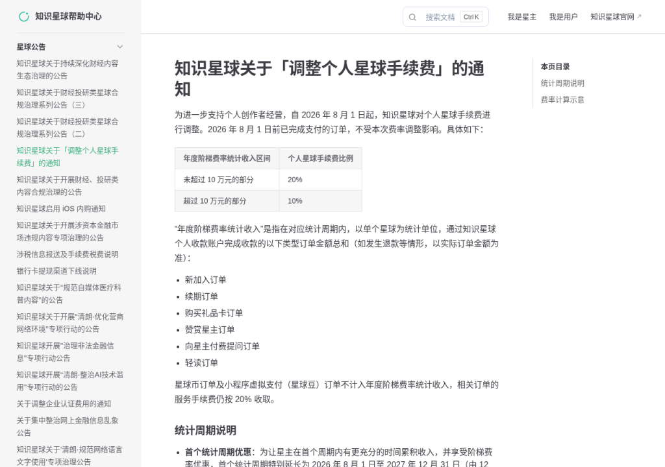This screenshot has width=665, height=467.
Task: Open 持续深化财经内容生态治理的公告
Action: pyautogui.click(x=68, y=69)
